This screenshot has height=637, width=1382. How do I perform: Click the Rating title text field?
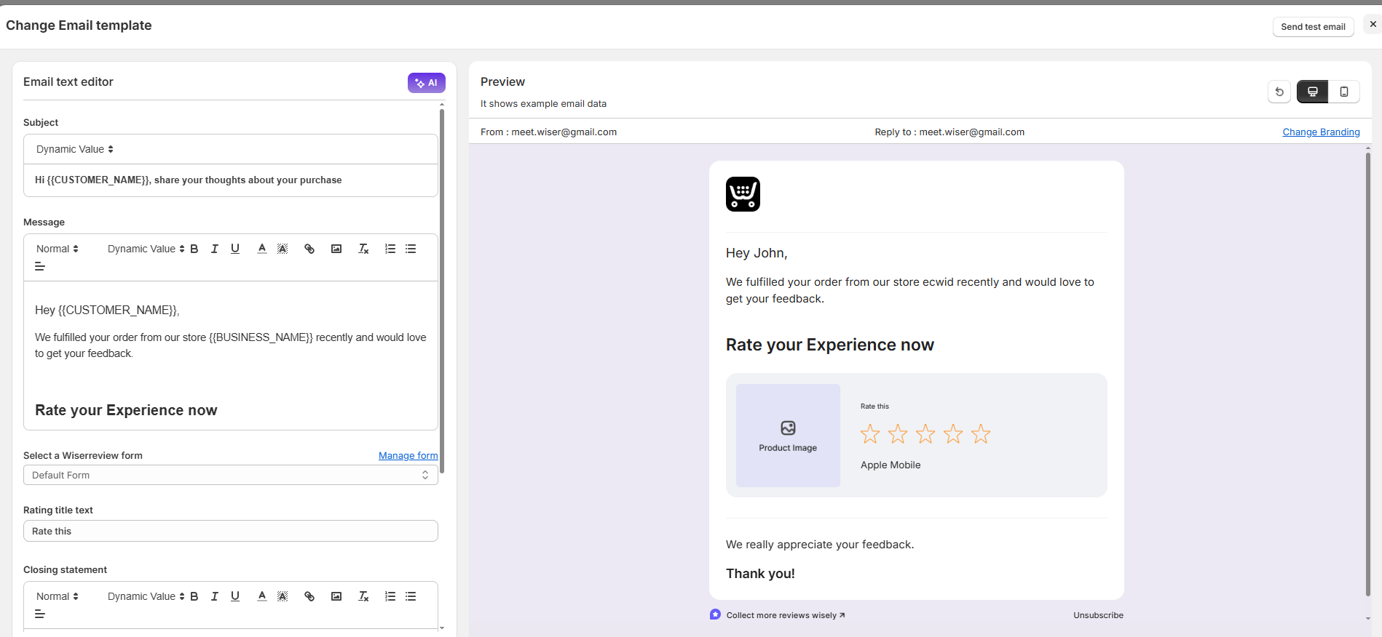230,531
